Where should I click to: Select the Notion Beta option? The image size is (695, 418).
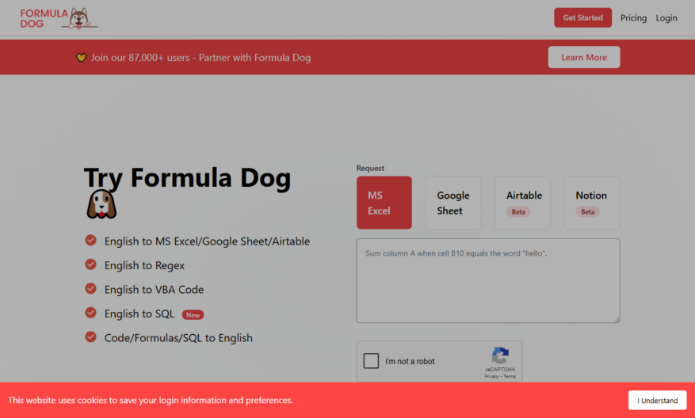(x=592, y=203)
